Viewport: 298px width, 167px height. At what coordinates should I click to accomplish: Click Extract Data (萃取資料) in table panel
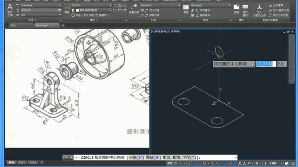click(203, 10)
